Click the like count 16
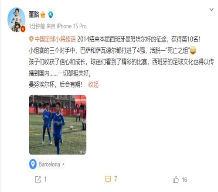The height and width of the screenshot is (192, 218). tap(184, 180)
